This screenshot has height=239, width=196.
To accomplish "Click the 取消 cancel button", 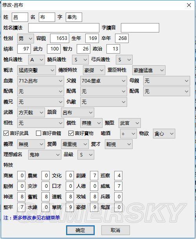I will (115, 230).
